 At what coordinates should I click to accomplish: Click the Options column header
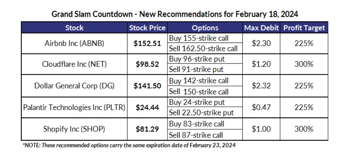click(x=205, y=28)
